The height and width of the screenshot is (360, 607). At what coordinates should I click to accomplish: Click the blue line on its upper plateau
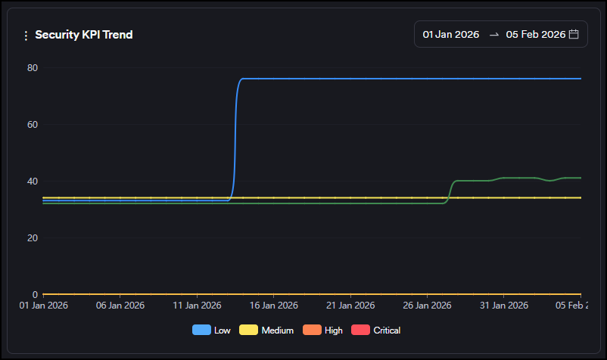coord(409,79)
